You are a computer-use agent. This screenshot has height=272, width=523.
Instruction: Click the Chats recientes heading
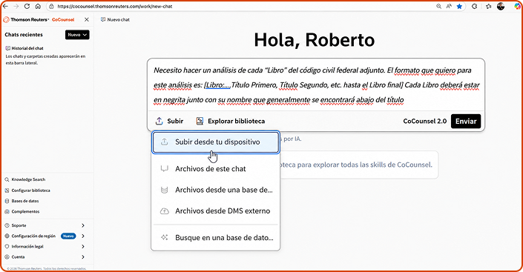coord(24,35)
